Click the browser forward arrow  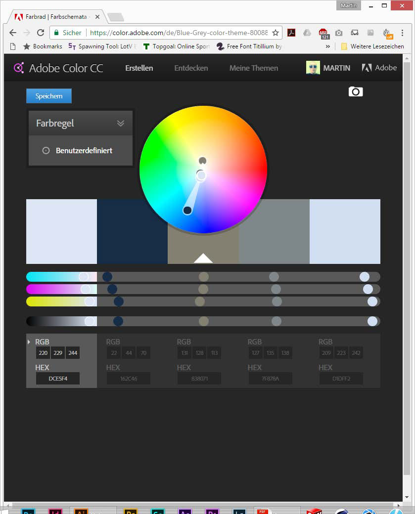pyautogui.click(x=27, y=33)
